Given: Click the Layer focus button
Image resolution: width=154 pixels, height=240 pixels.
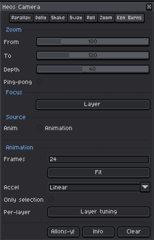Looking at the screenshot, I should pos(93,104).
